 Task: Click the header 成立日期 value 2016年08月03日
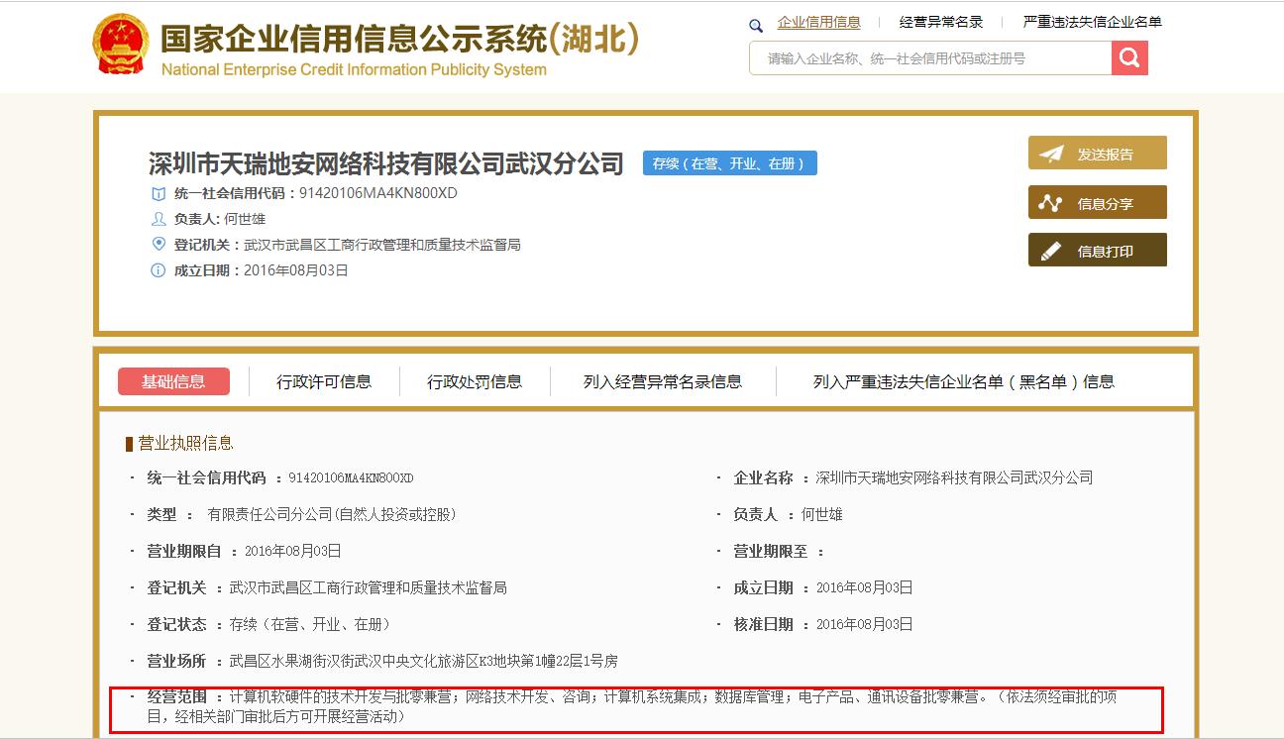[296, 270]
